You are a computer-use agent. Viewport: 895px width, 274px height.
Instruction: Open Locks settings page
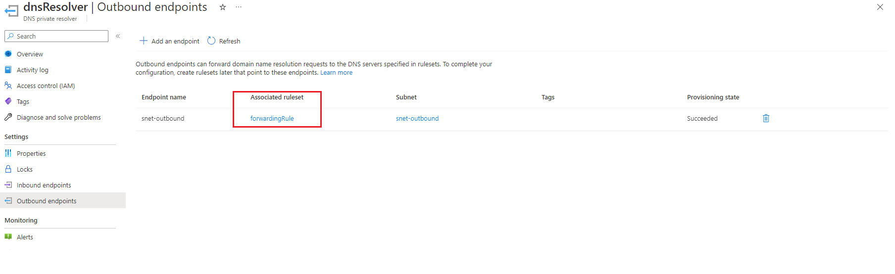pyautogui.click(x=25, y=169)
